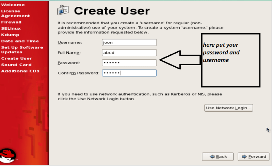Click the Full Name: label
The width and height of the screenshot is (272, 166).
69,53
